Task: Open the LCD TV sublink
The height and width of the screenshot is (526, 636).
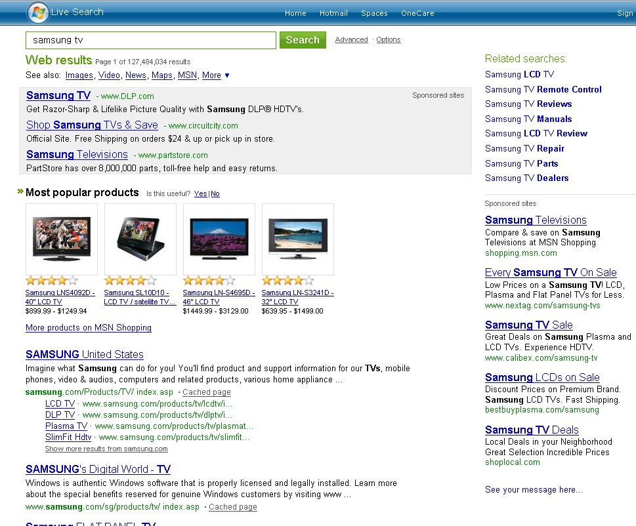Action: (60, 403)
